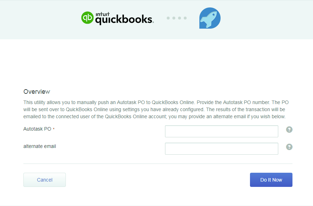Click the first connector dot after QuickBooks
Viewport: 313px width, 206px height.
pos(168,18)
